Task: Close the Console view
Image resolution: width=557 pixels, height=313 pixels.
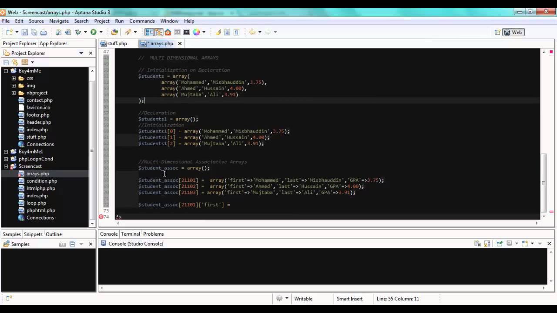Action: click(549, 244)
